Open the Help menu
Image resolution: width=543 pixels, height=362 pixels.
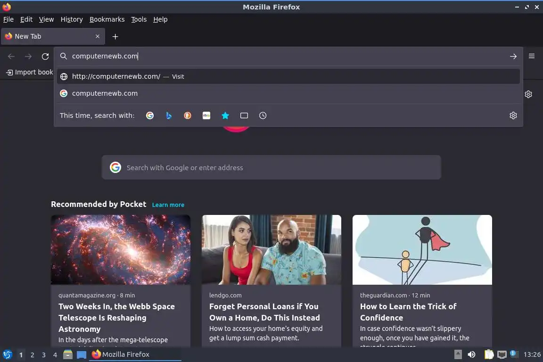160,19
